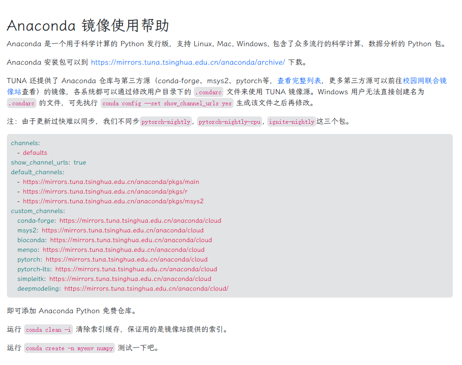
Task: Click the ignite-nightly inline code tag
Action: (291, 122)
